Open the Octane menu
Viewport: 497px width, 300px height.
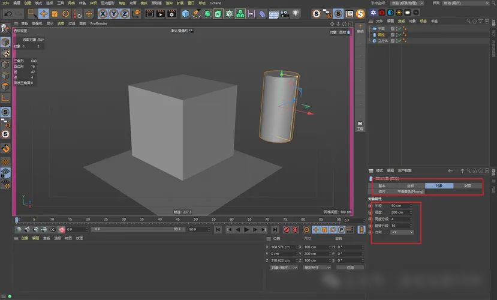tap(215, 3)
